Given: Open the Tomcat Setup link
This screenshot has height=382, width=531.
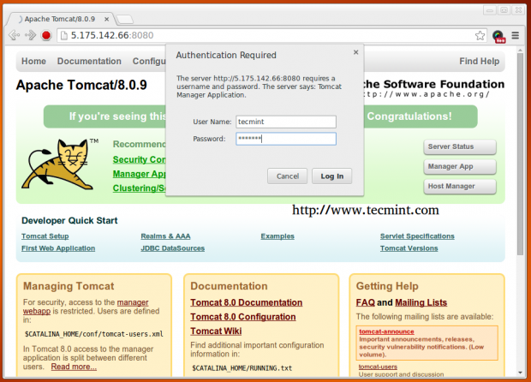Looking at the screenshot, I should pyautogui.click(x=45, y=236).
